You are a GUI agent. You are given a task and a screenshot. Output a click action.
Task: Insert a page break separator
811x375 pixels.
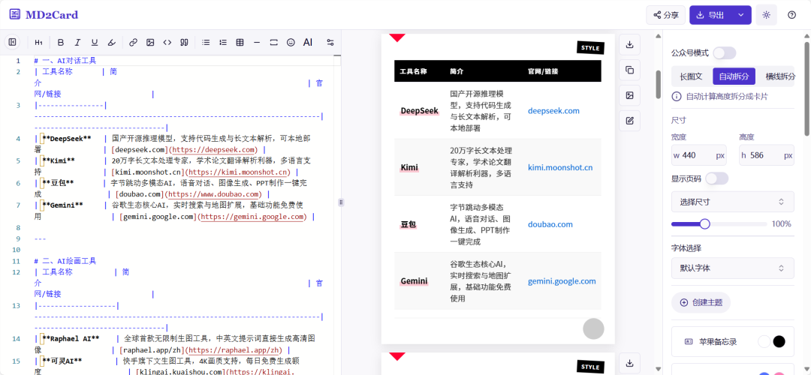[274, 42]
